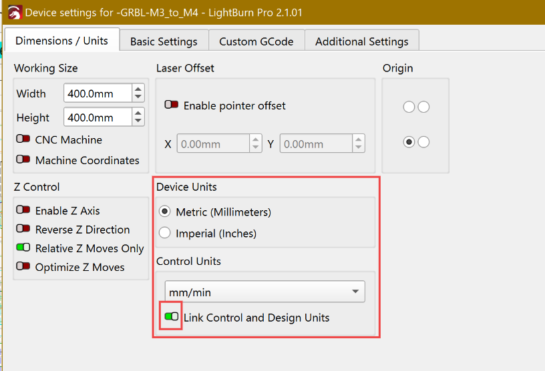Enable Z Axis toggle switch

(23, 210)
